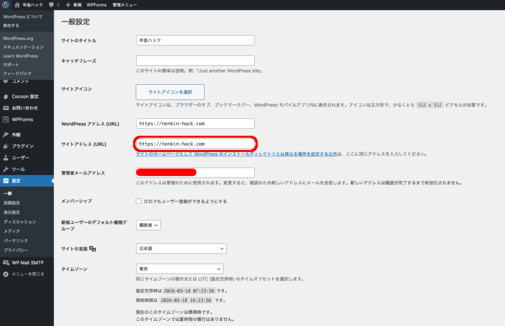Enable だれでもユーザー登録ができるようにする checkbox
Image resolution: width=505 pixels, height=326 pixels.
(139, 201)
